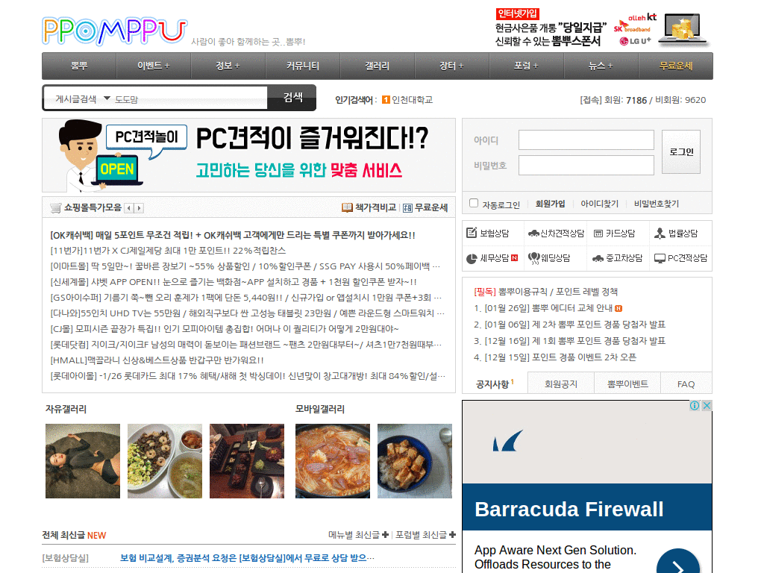Close the Barracuda Firewall ad

[707, 405]
